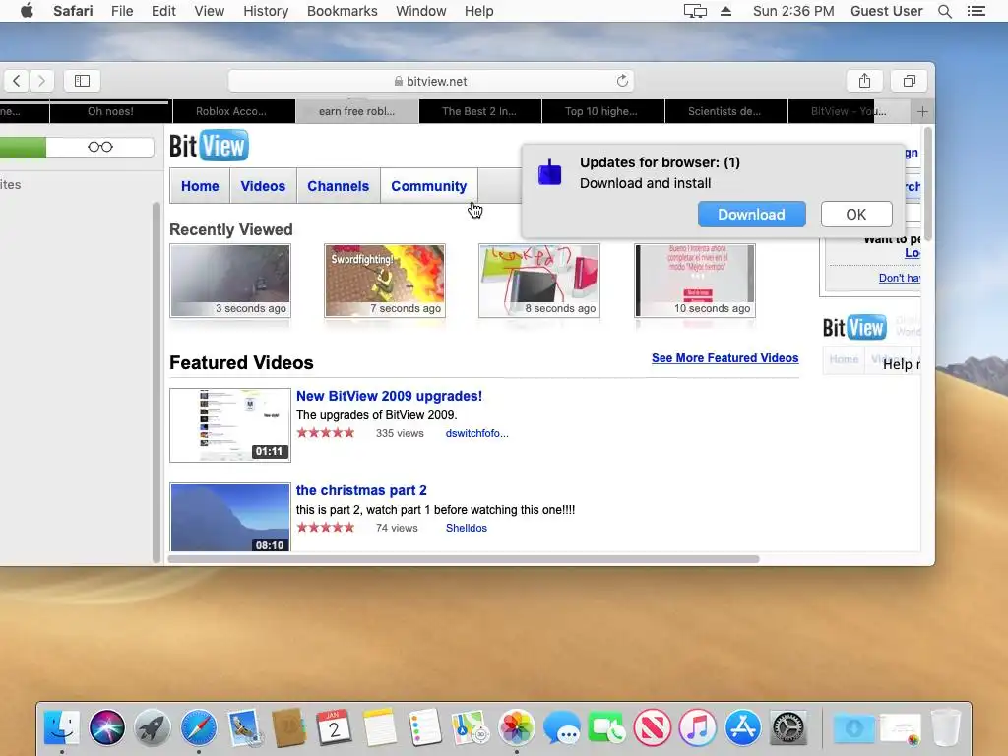Image resolution: width=1008 pixels, height=756 pixels.
Task: Click 'See More Featured Videos' link
Action: [x=725, y=358]
